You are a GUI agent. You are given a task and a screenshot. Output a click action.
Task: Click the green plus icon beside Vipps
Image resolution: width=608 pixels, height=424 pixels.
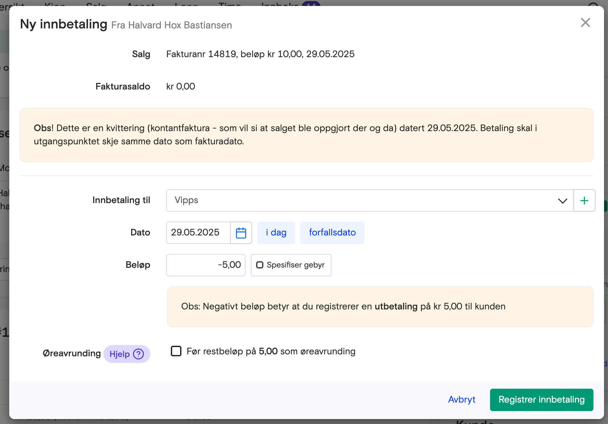tap(584, 200)
